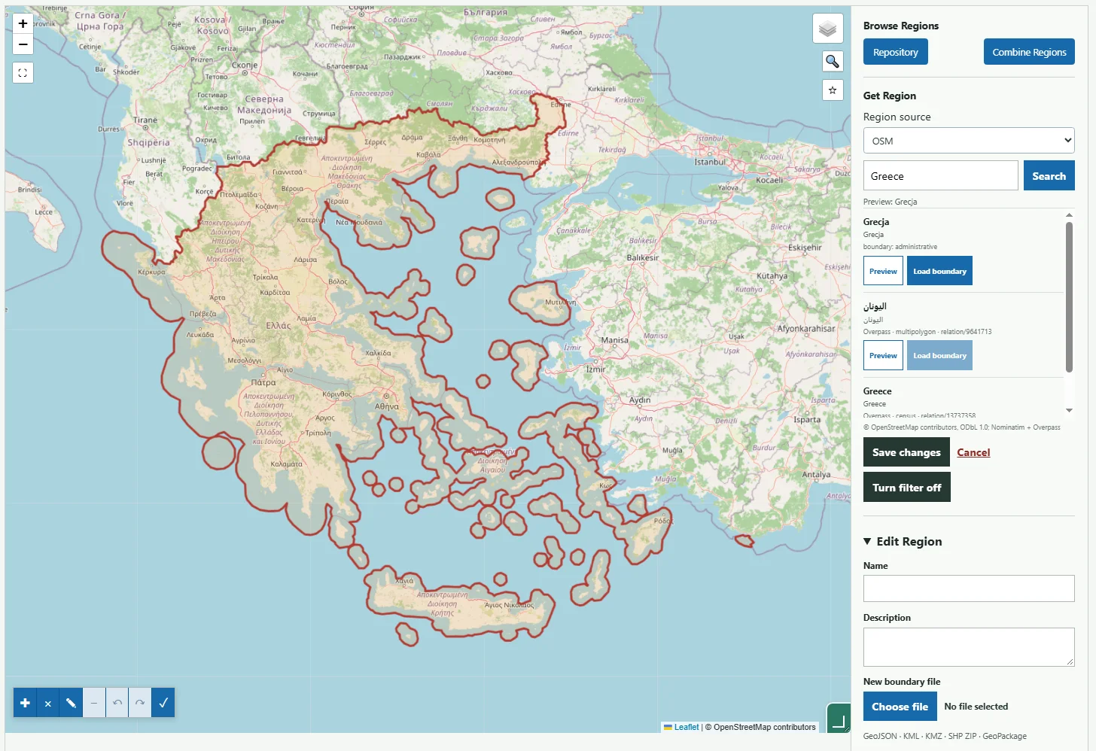Open the Region source dropdown

click(x=969, y=141)
